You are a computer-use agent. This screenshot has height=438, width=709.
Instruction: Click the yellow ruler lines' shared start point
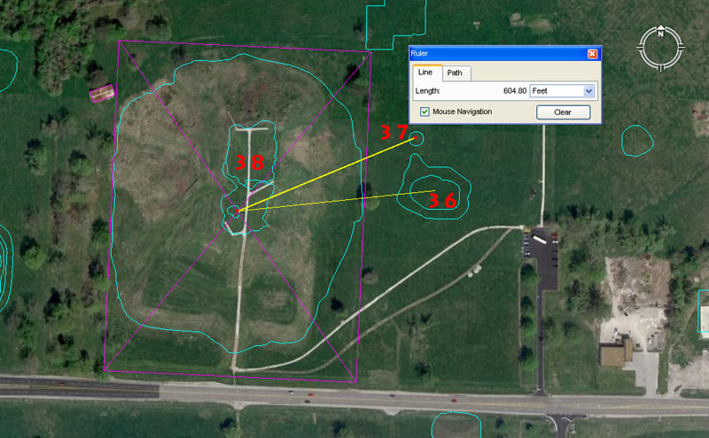tap(237, 210)
